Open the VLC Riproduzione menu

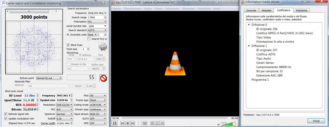tap(132, 8)
